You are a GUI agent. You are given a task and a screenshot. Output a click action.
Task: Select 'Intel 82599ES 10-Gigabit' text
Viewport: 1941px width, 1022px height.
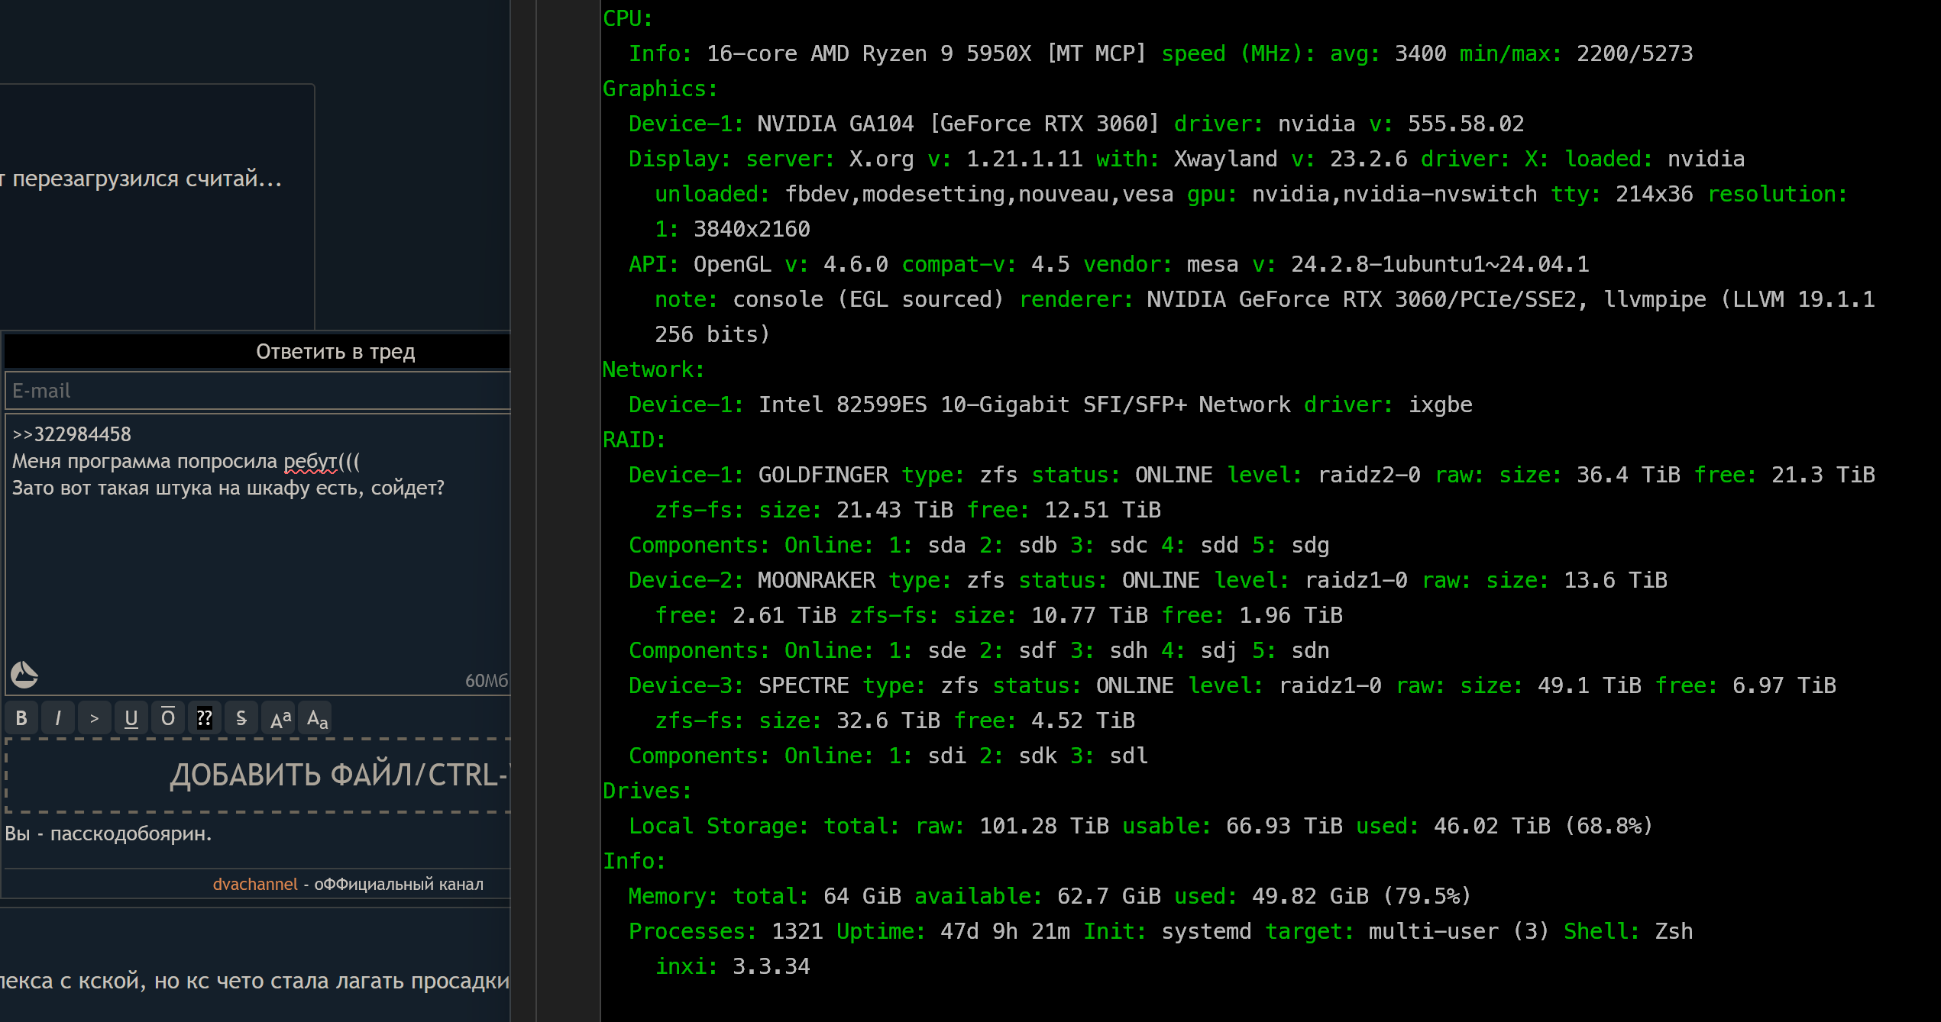[x=914, y=405]
